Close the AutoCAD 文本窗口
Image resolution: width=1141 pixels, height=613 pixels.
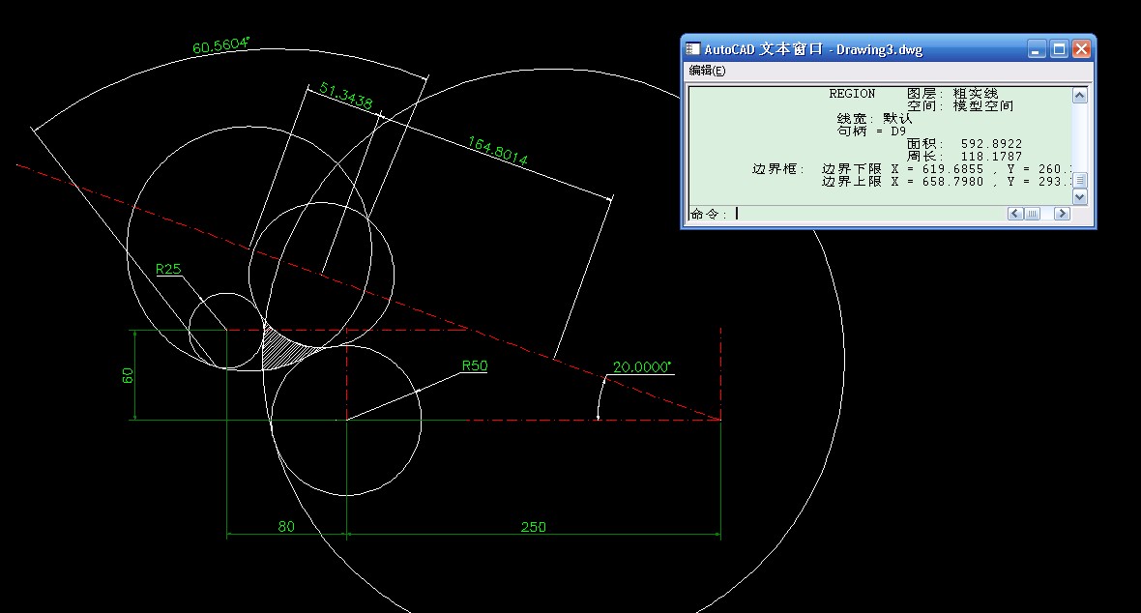click(1081, 48)
